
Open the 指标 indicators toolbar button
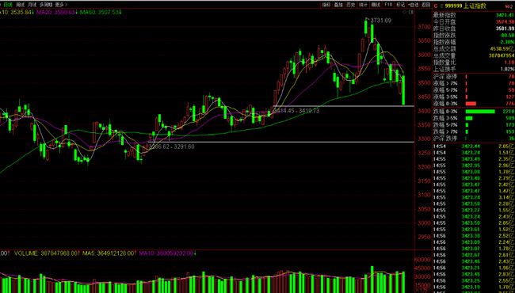[326, 5]
